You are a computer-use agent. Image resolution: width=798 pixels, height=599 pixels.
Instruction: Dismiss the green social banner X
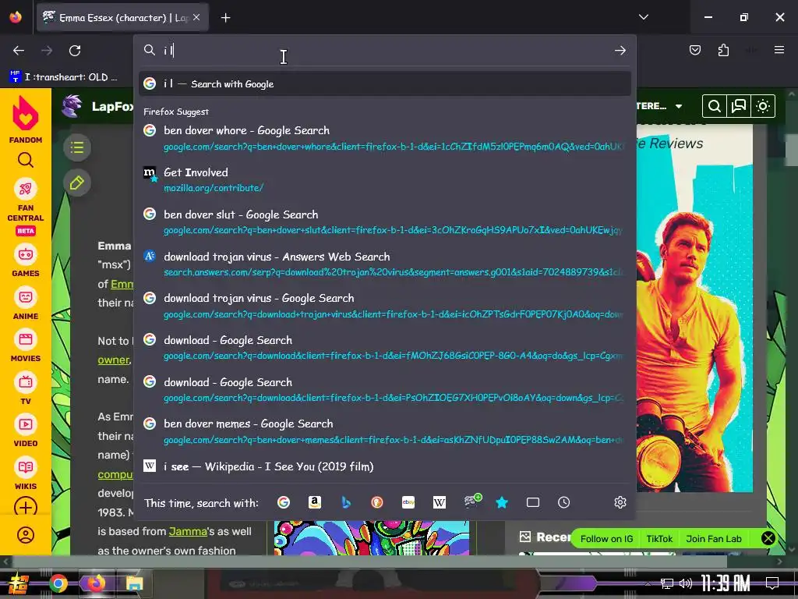(x=768, y=538)
